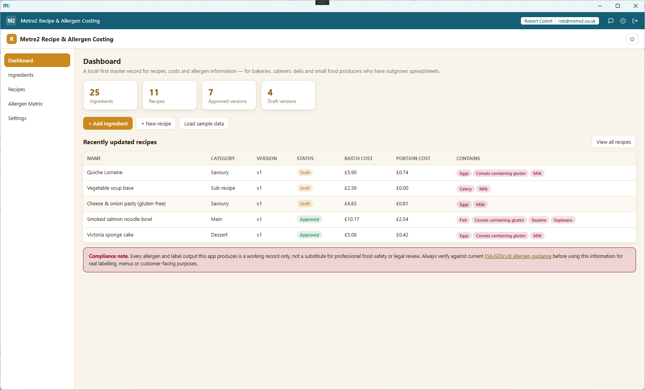Click the PORTION COST column header

coord(413,159)
